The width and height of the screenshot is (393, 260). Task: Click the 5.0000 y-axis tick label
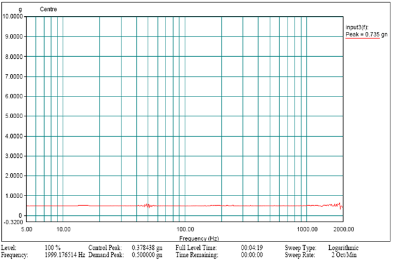pos(15,116)
